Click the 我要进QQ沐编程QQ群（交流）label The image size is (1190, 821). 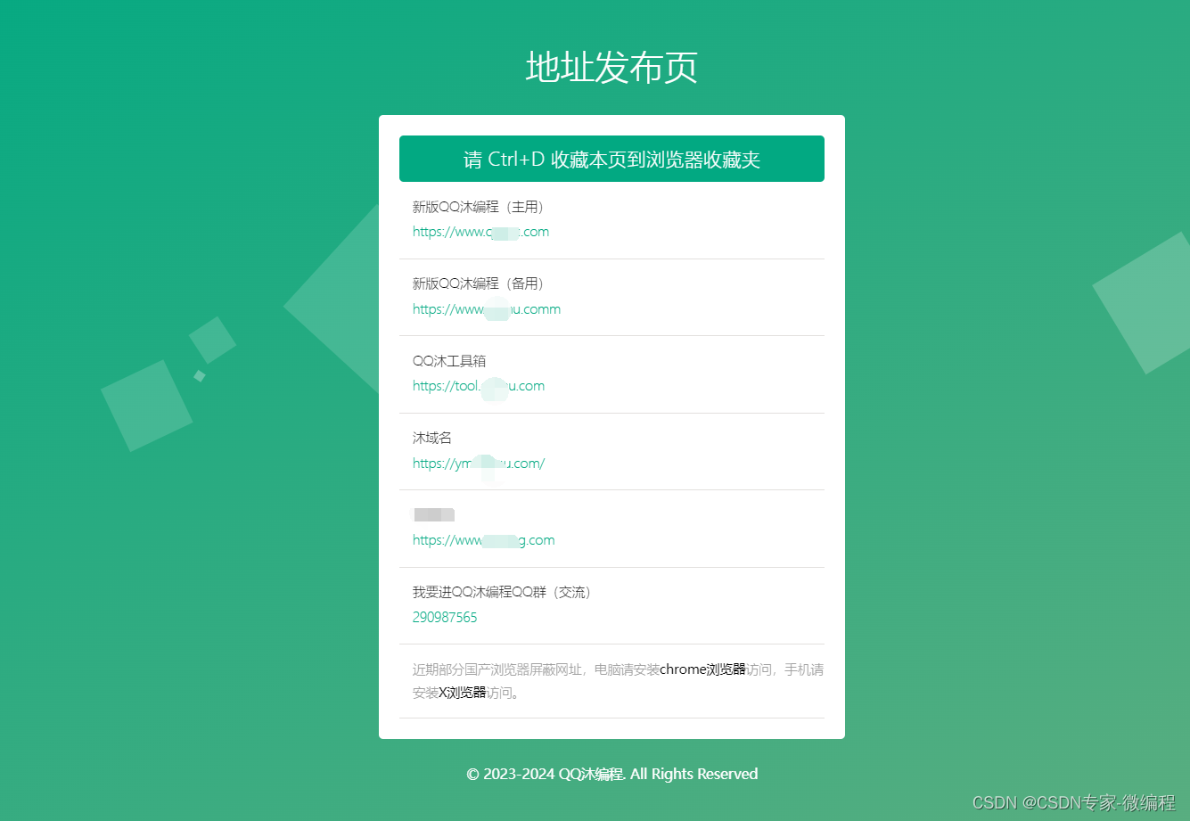click(x=502, y=591)
